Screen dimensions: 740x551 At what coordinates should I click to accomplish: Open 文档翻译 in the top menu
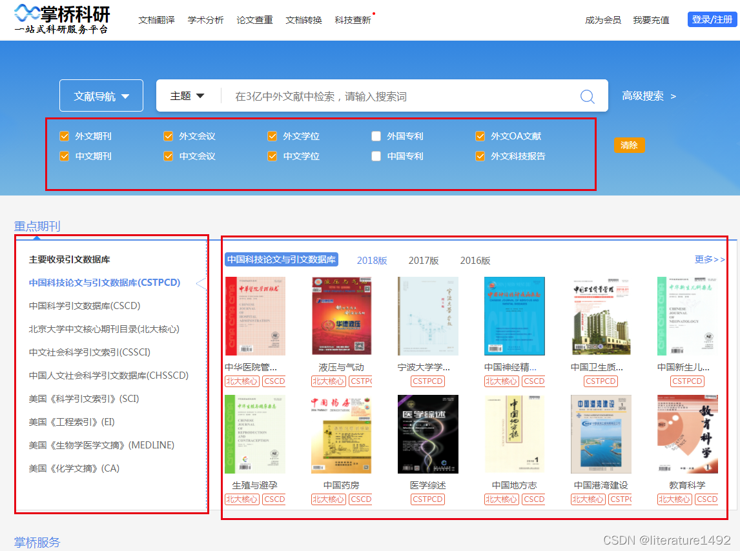click(157, 20)
